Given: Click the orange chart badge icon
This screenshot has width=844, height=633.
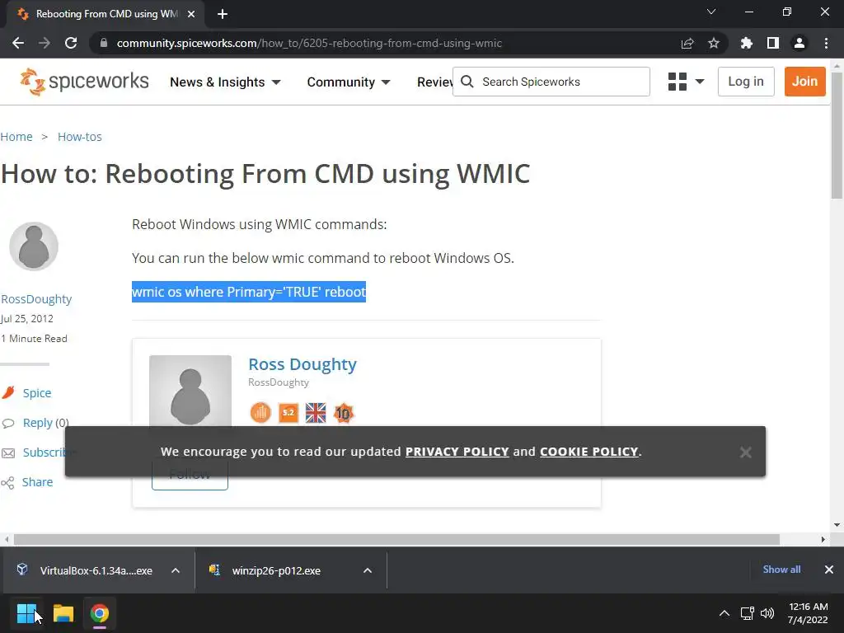Looking at the screenshot, I should tap(260, 414).
